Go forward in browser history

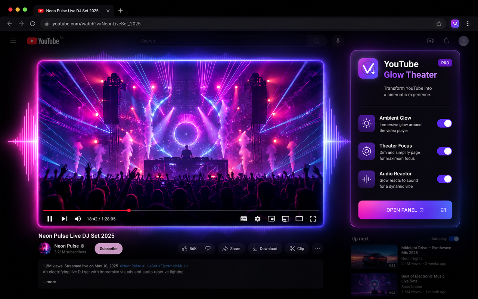[x=21, y=24]
